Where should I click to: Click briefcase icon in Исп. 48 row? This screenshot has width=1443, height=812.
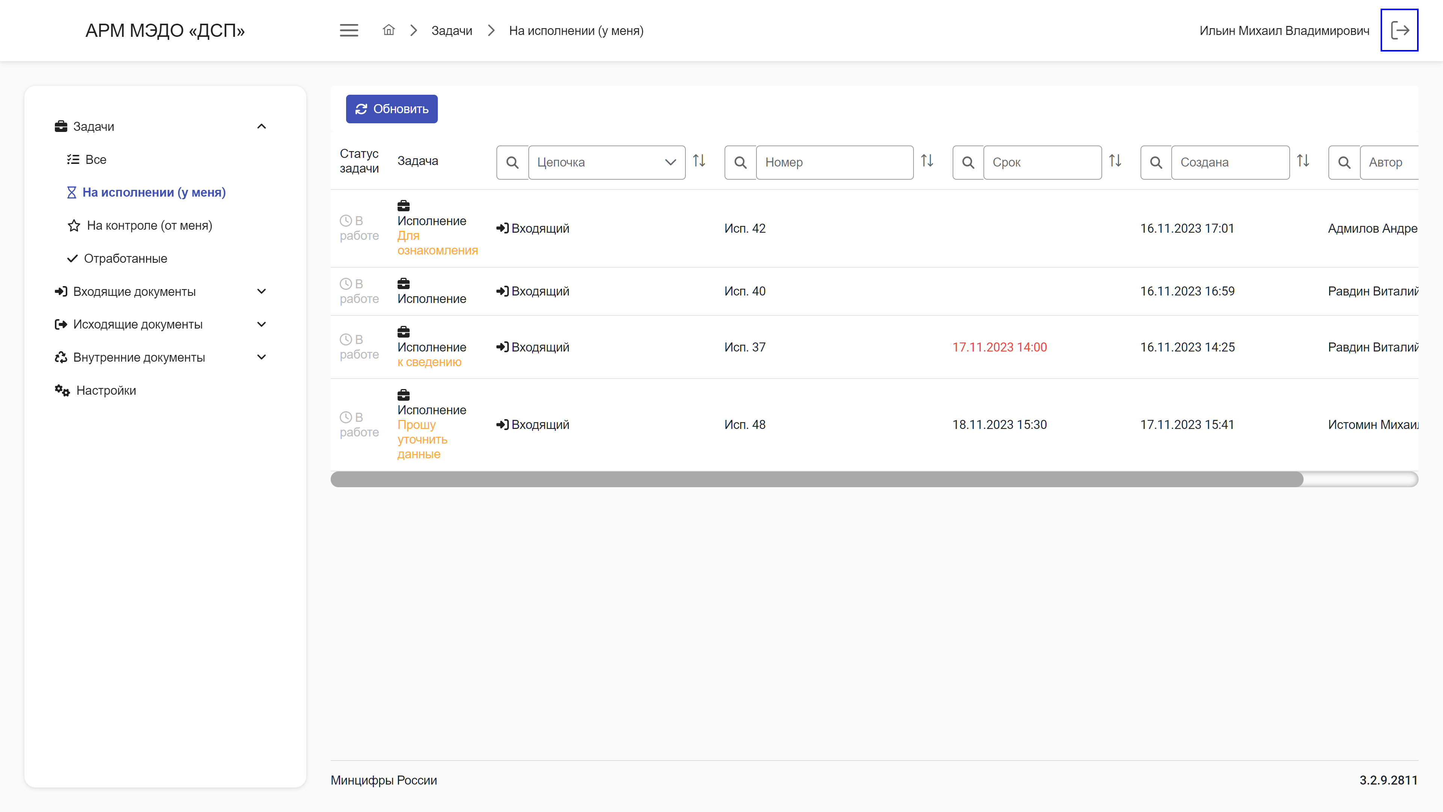pyautogui.click(x=403, y=394)
